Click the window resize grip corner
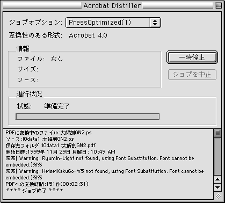The height and width of the screenshot is (203, 225). pyautogui.click(x=217, y=196)
